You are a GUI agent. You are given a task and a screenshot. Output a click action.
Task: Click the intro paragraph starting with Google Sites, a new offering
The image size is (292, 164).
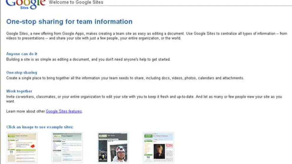pyautogui.click(x=146, y=36)
